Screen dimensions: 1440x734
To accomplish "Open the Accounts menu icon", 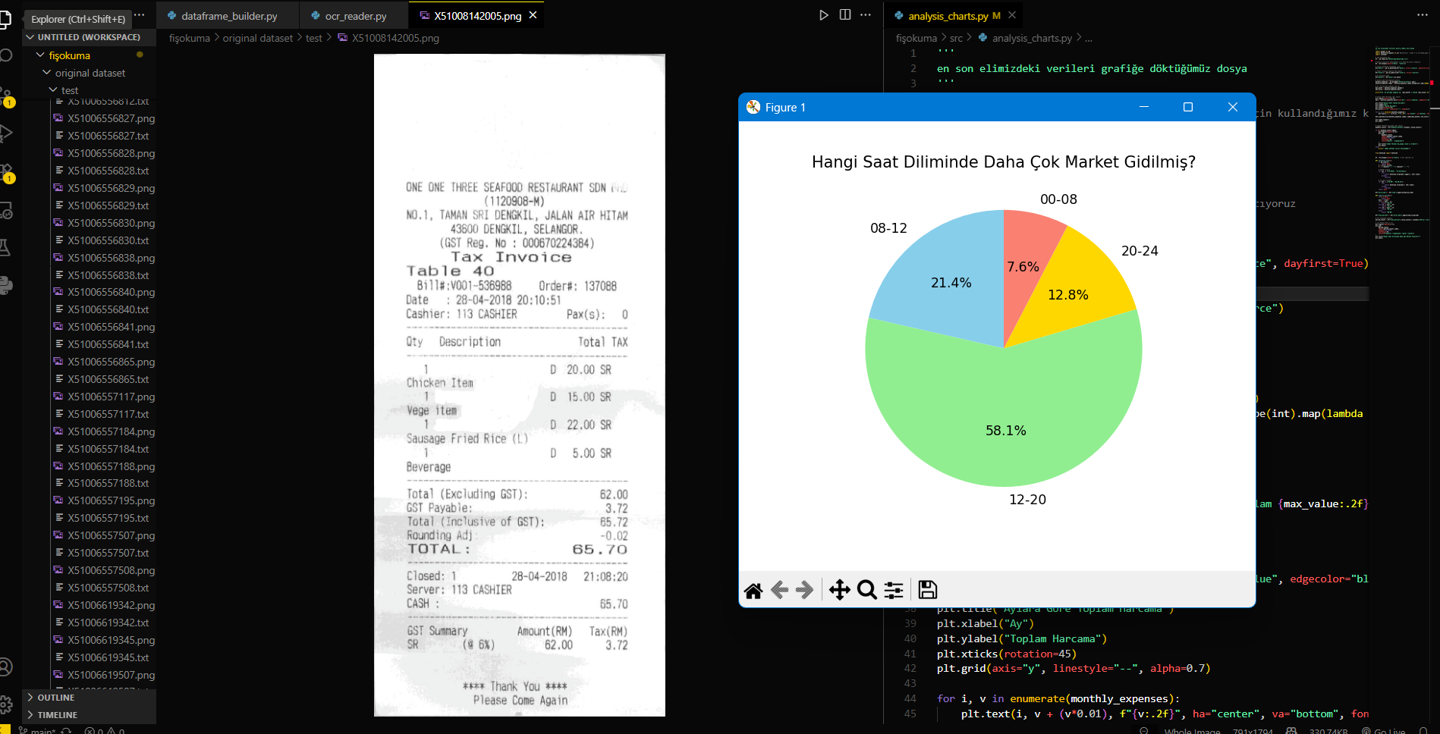I will pyautogui.click(x=5, y=667).
